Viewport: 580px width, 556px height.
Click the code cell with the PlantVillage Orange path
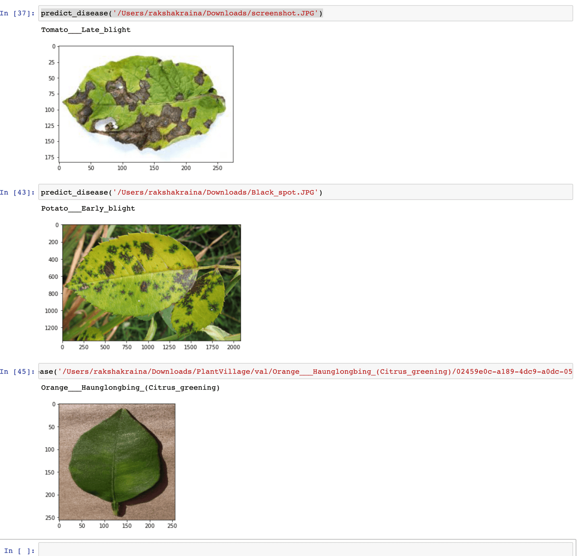coord(305,371)
